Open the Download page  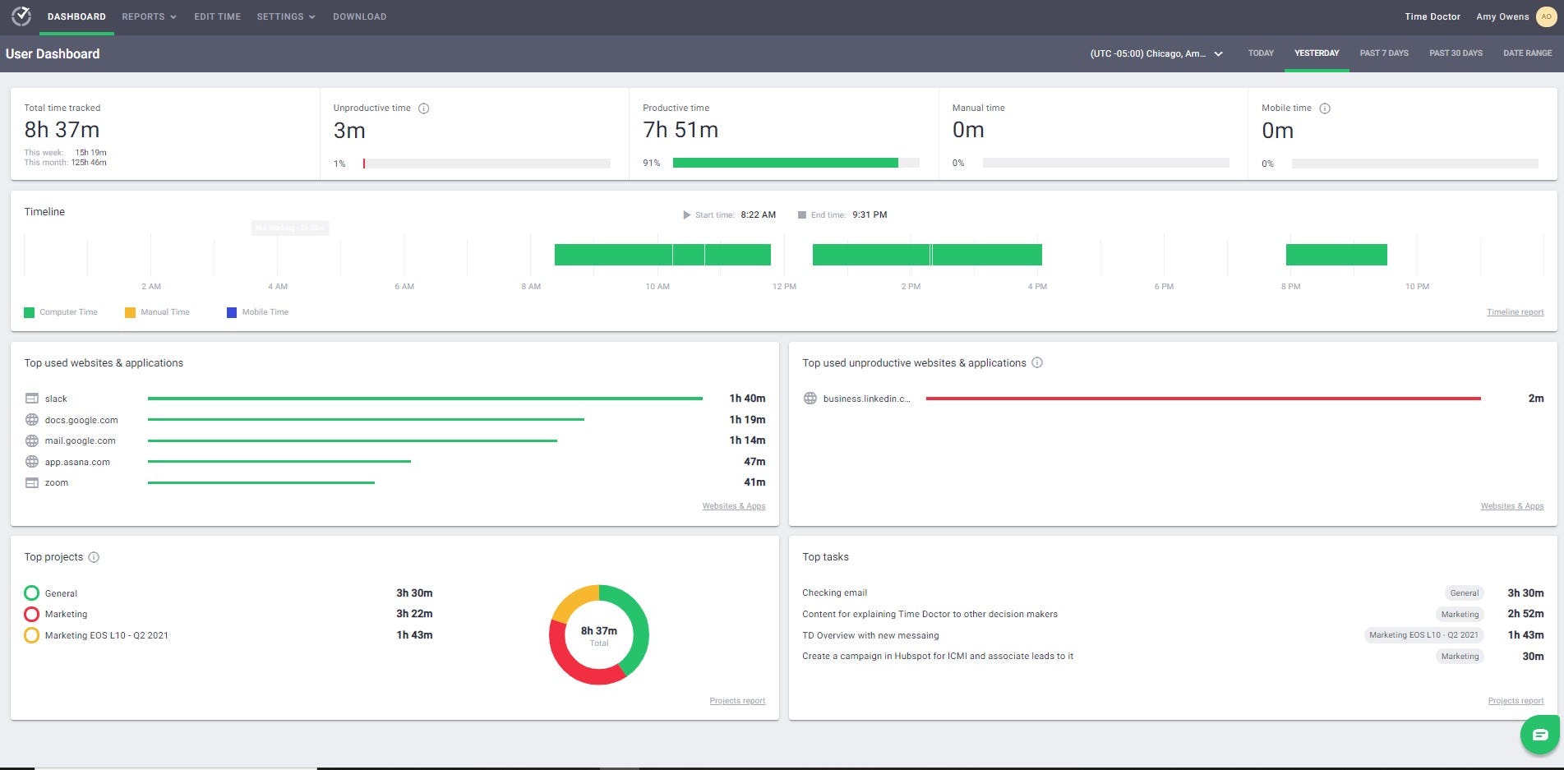point(359,16)
